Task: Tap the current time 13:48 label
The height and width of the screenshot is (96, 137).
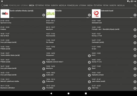Action: pyautogui.click(x=6, y=5)
